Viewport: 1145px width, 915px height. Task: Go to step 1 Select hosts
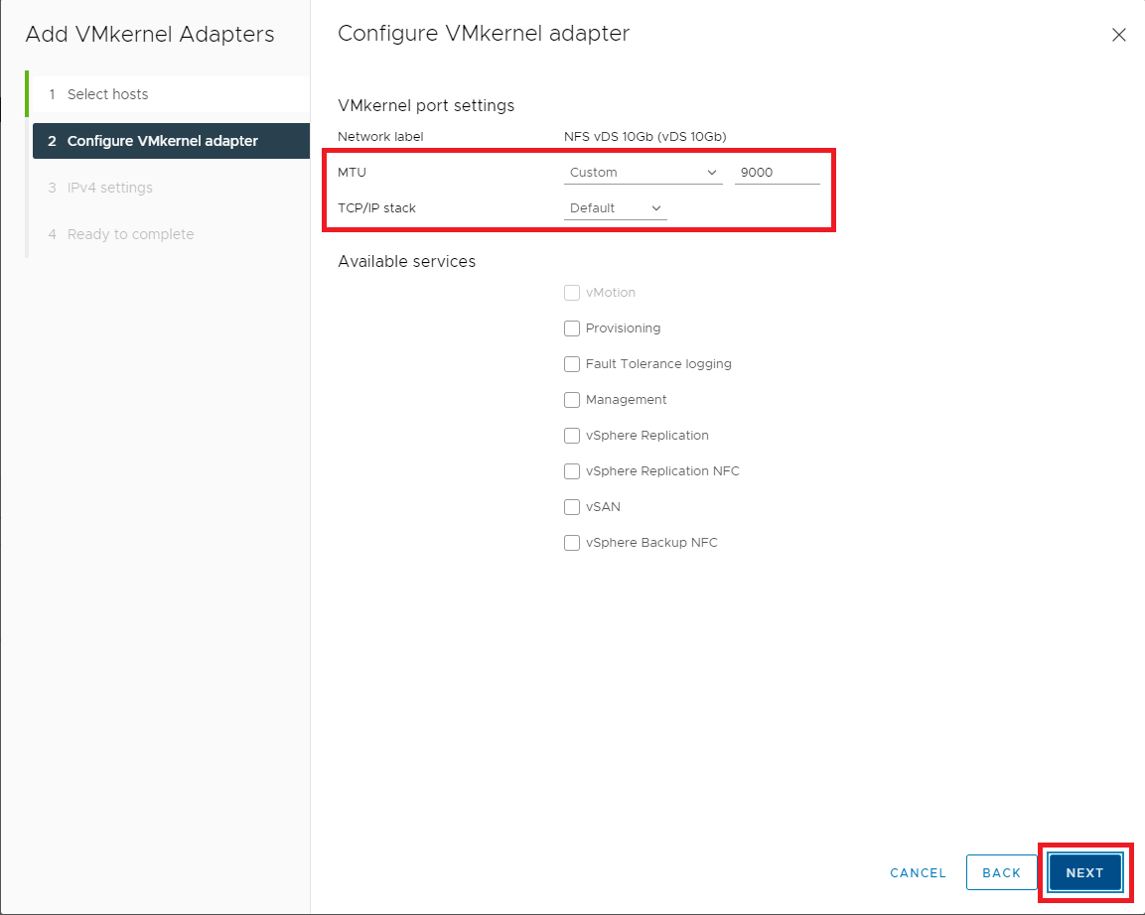(107, 94)
